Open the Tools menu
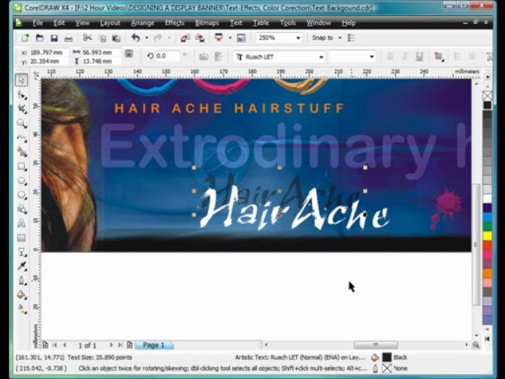Screen dimensions: 505x379 [288, 23]
